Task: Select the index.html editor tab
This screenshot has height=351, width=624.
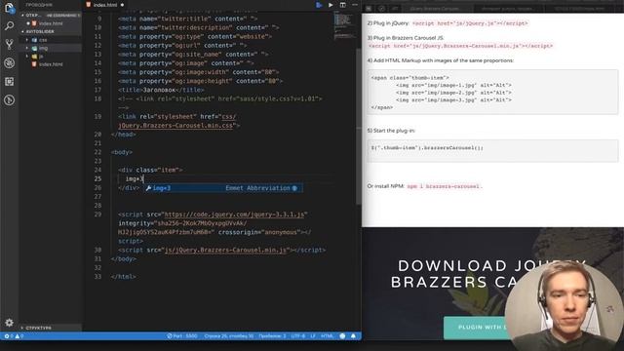Action: coord(105,5)
